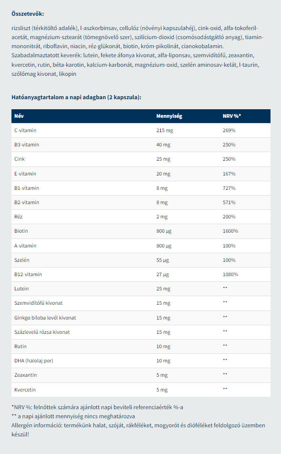The height and width of the screenshot is (454, 281).
Task: Select the Százlevelű rózsa kivonat row
Action: (141, 332)
